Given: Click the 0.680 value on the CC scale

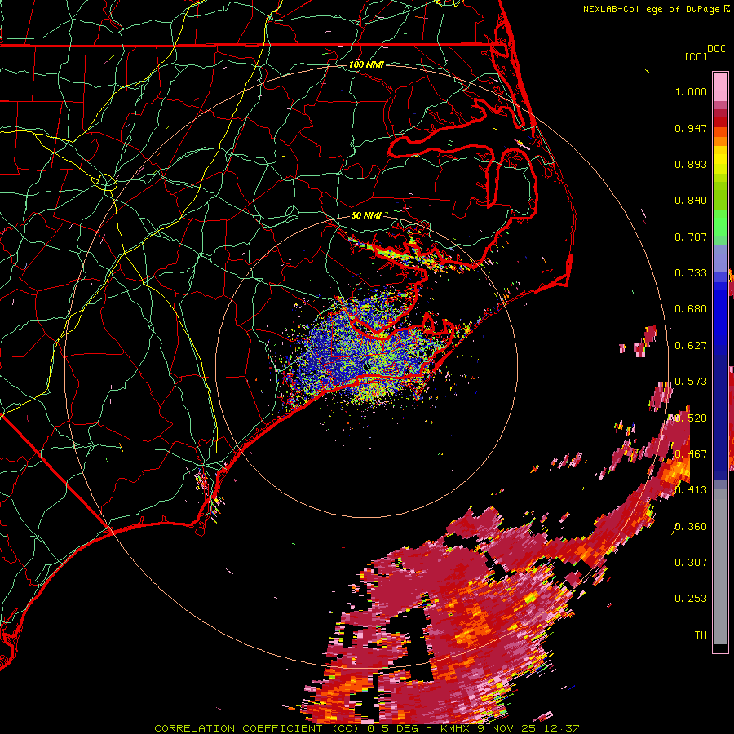Looking at the screenshot, I should (x=691, y=309).
